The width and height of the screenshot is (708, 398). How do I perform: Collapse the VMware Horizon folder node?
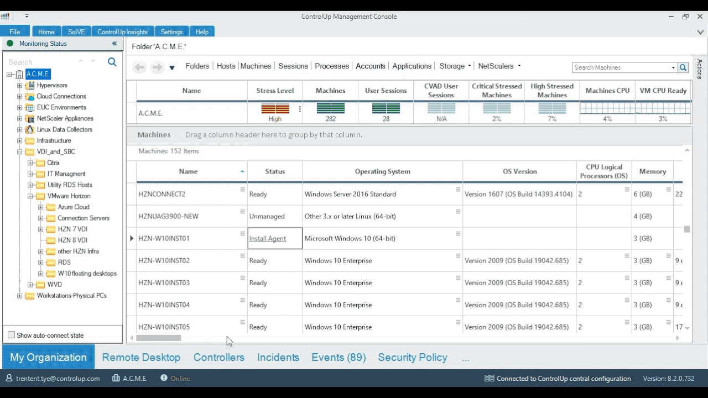tap(30, 196)
